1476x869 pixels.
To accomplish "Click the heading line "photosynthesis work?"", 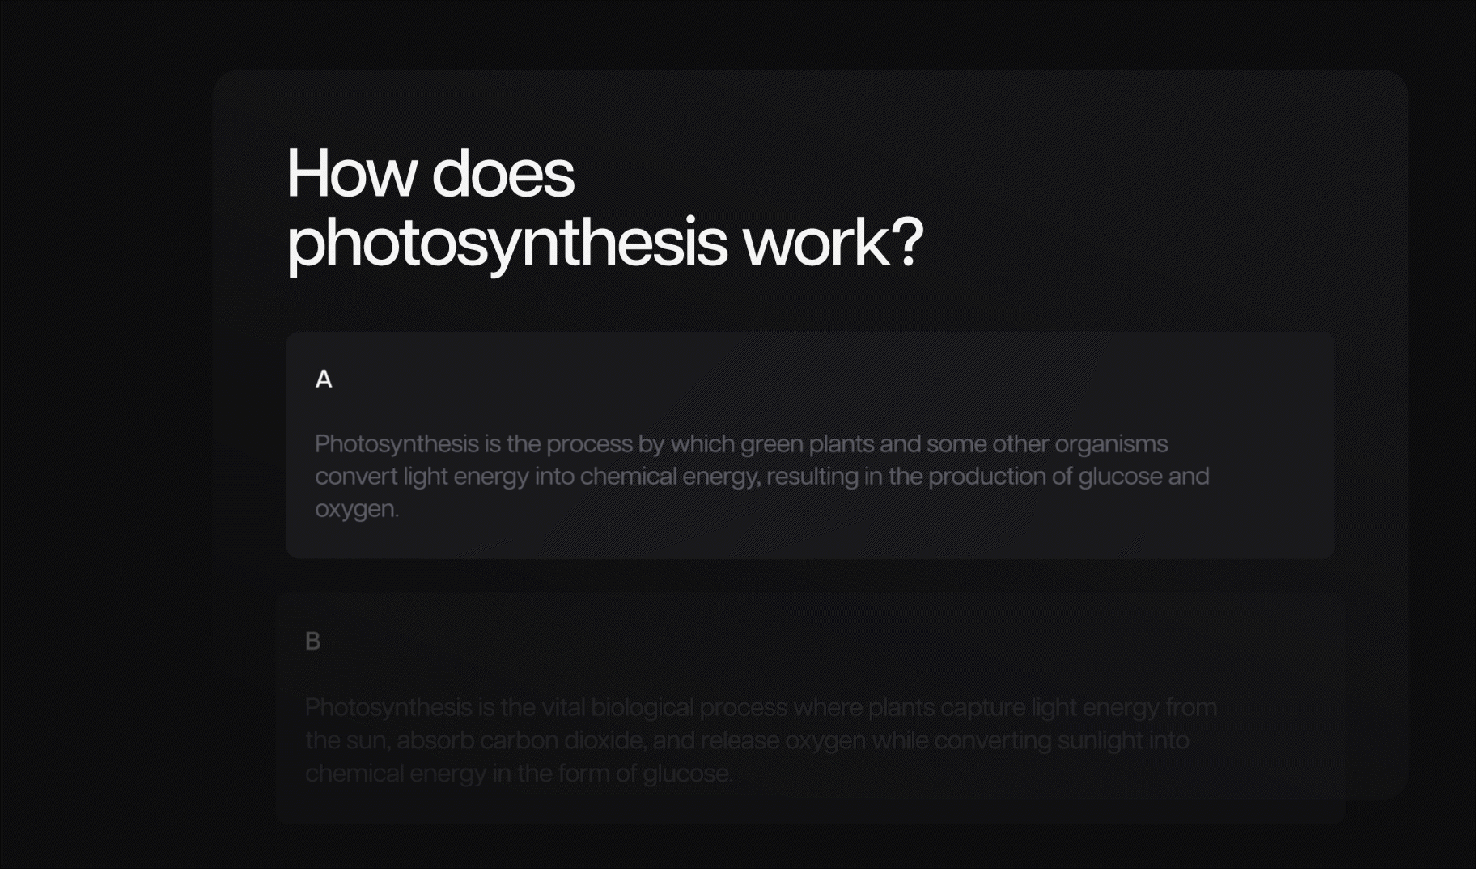I will click(605, 244).
